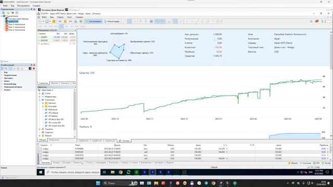Click the yellow IDE editor toolbar icon
The height and width of the screenshot is (187, 333).
54,21
